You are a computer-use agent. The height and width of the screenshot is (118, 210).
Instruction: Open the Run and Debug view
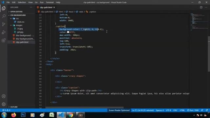coord(4,32)
